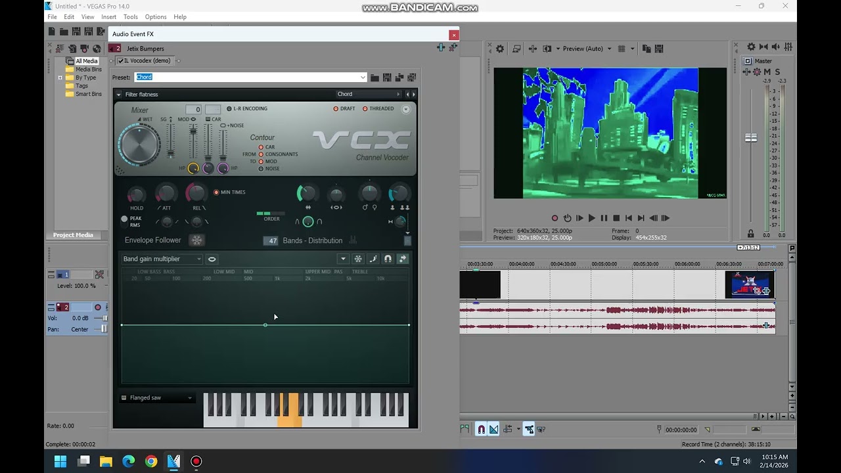Open the Options menu
This screenshot has width=841, height=473.
click(156, 17)
